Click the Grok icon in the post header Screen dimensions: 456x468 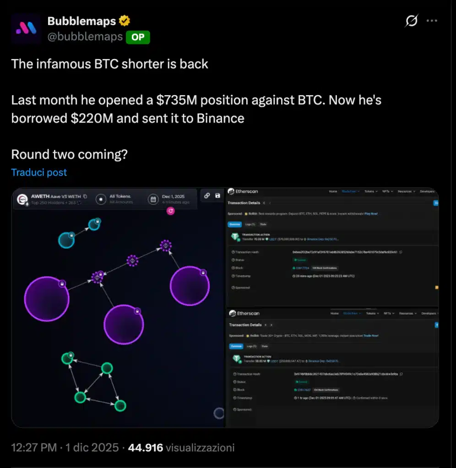[411, 21]
